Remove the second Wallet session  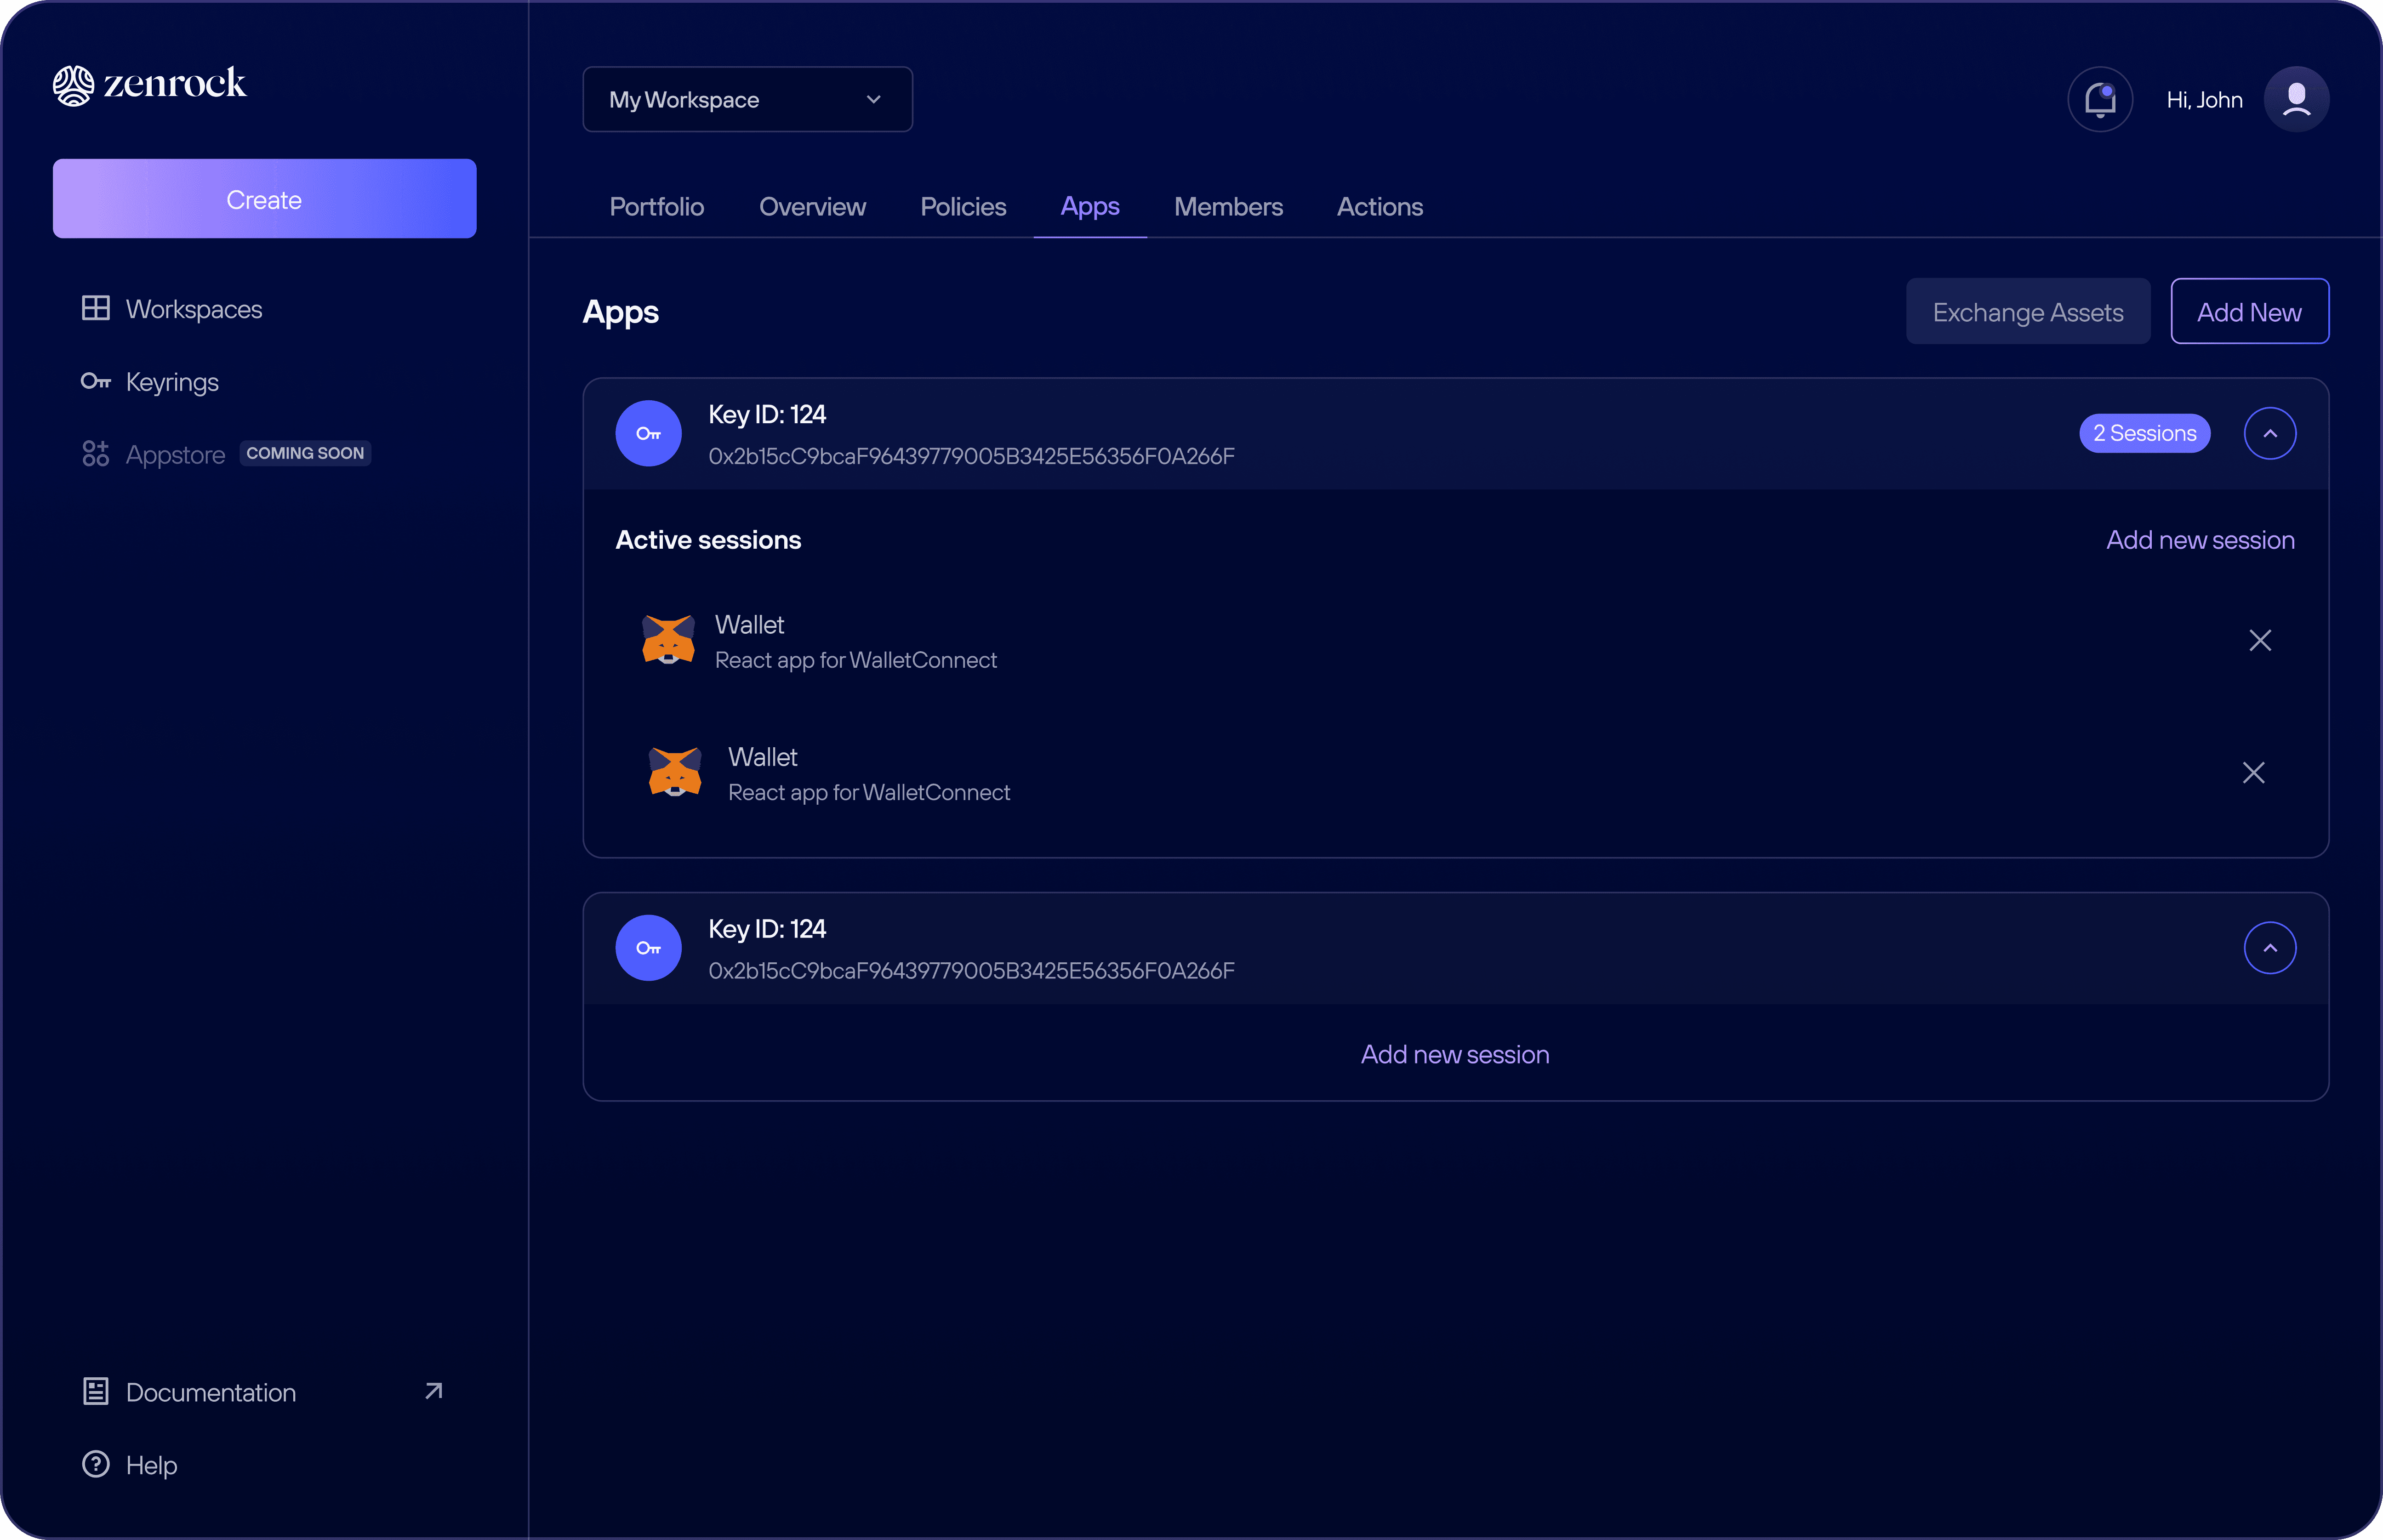(x=2253, y=773)
